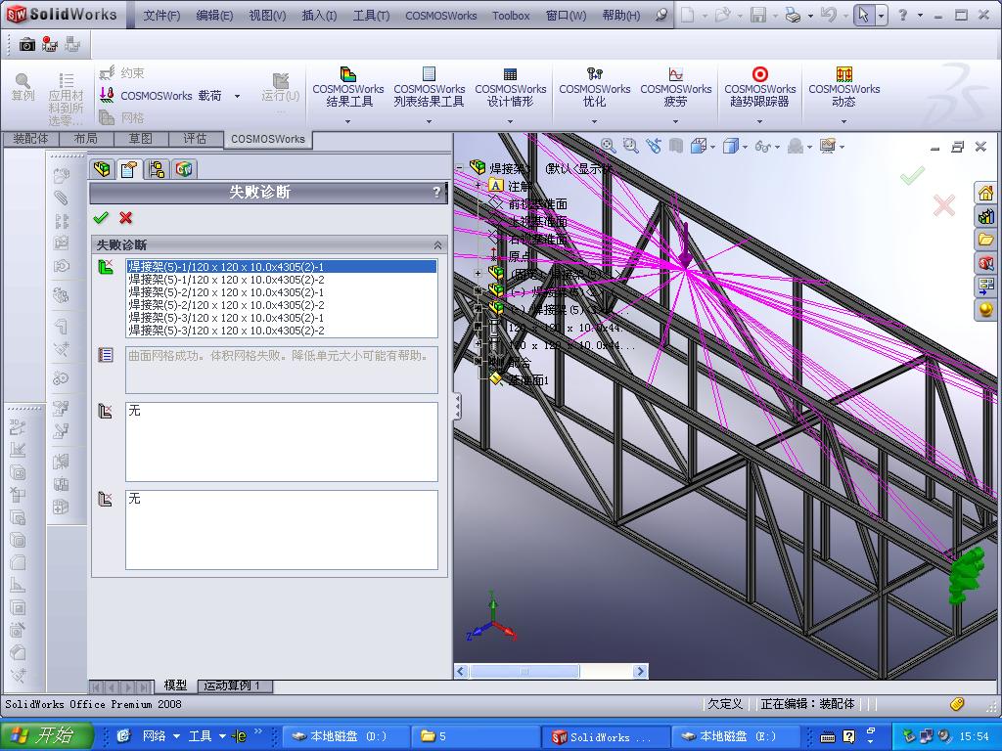Open the 插入(I) menu
1002x751 pixels.
pyautogui.click(x=319, y=16)
